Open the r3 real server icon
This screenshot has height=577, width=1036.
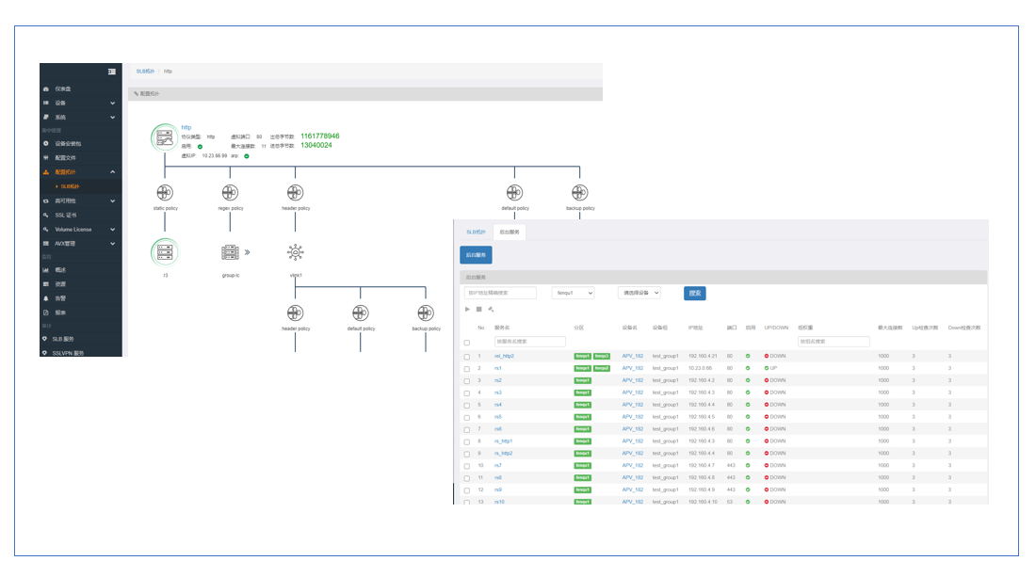165,252
